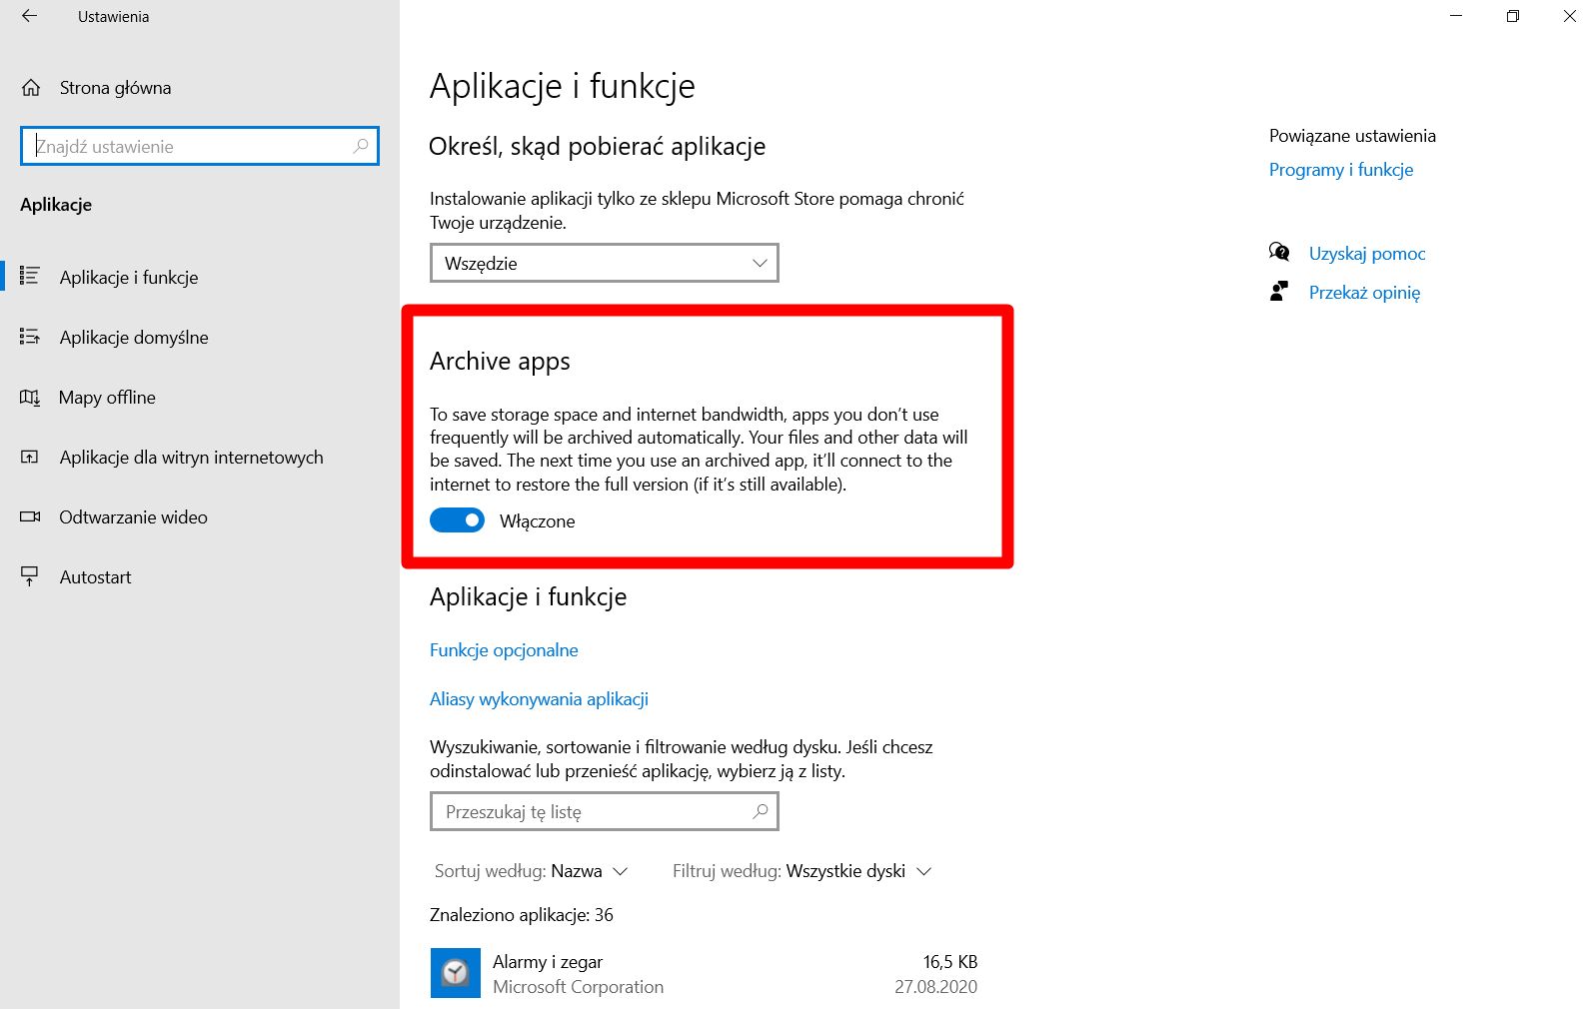Viewport: 1591px width, 1009px height.
Task: Open Filtruj według Wszystkie dyski dropdown
Action: (x=802, y=871)
